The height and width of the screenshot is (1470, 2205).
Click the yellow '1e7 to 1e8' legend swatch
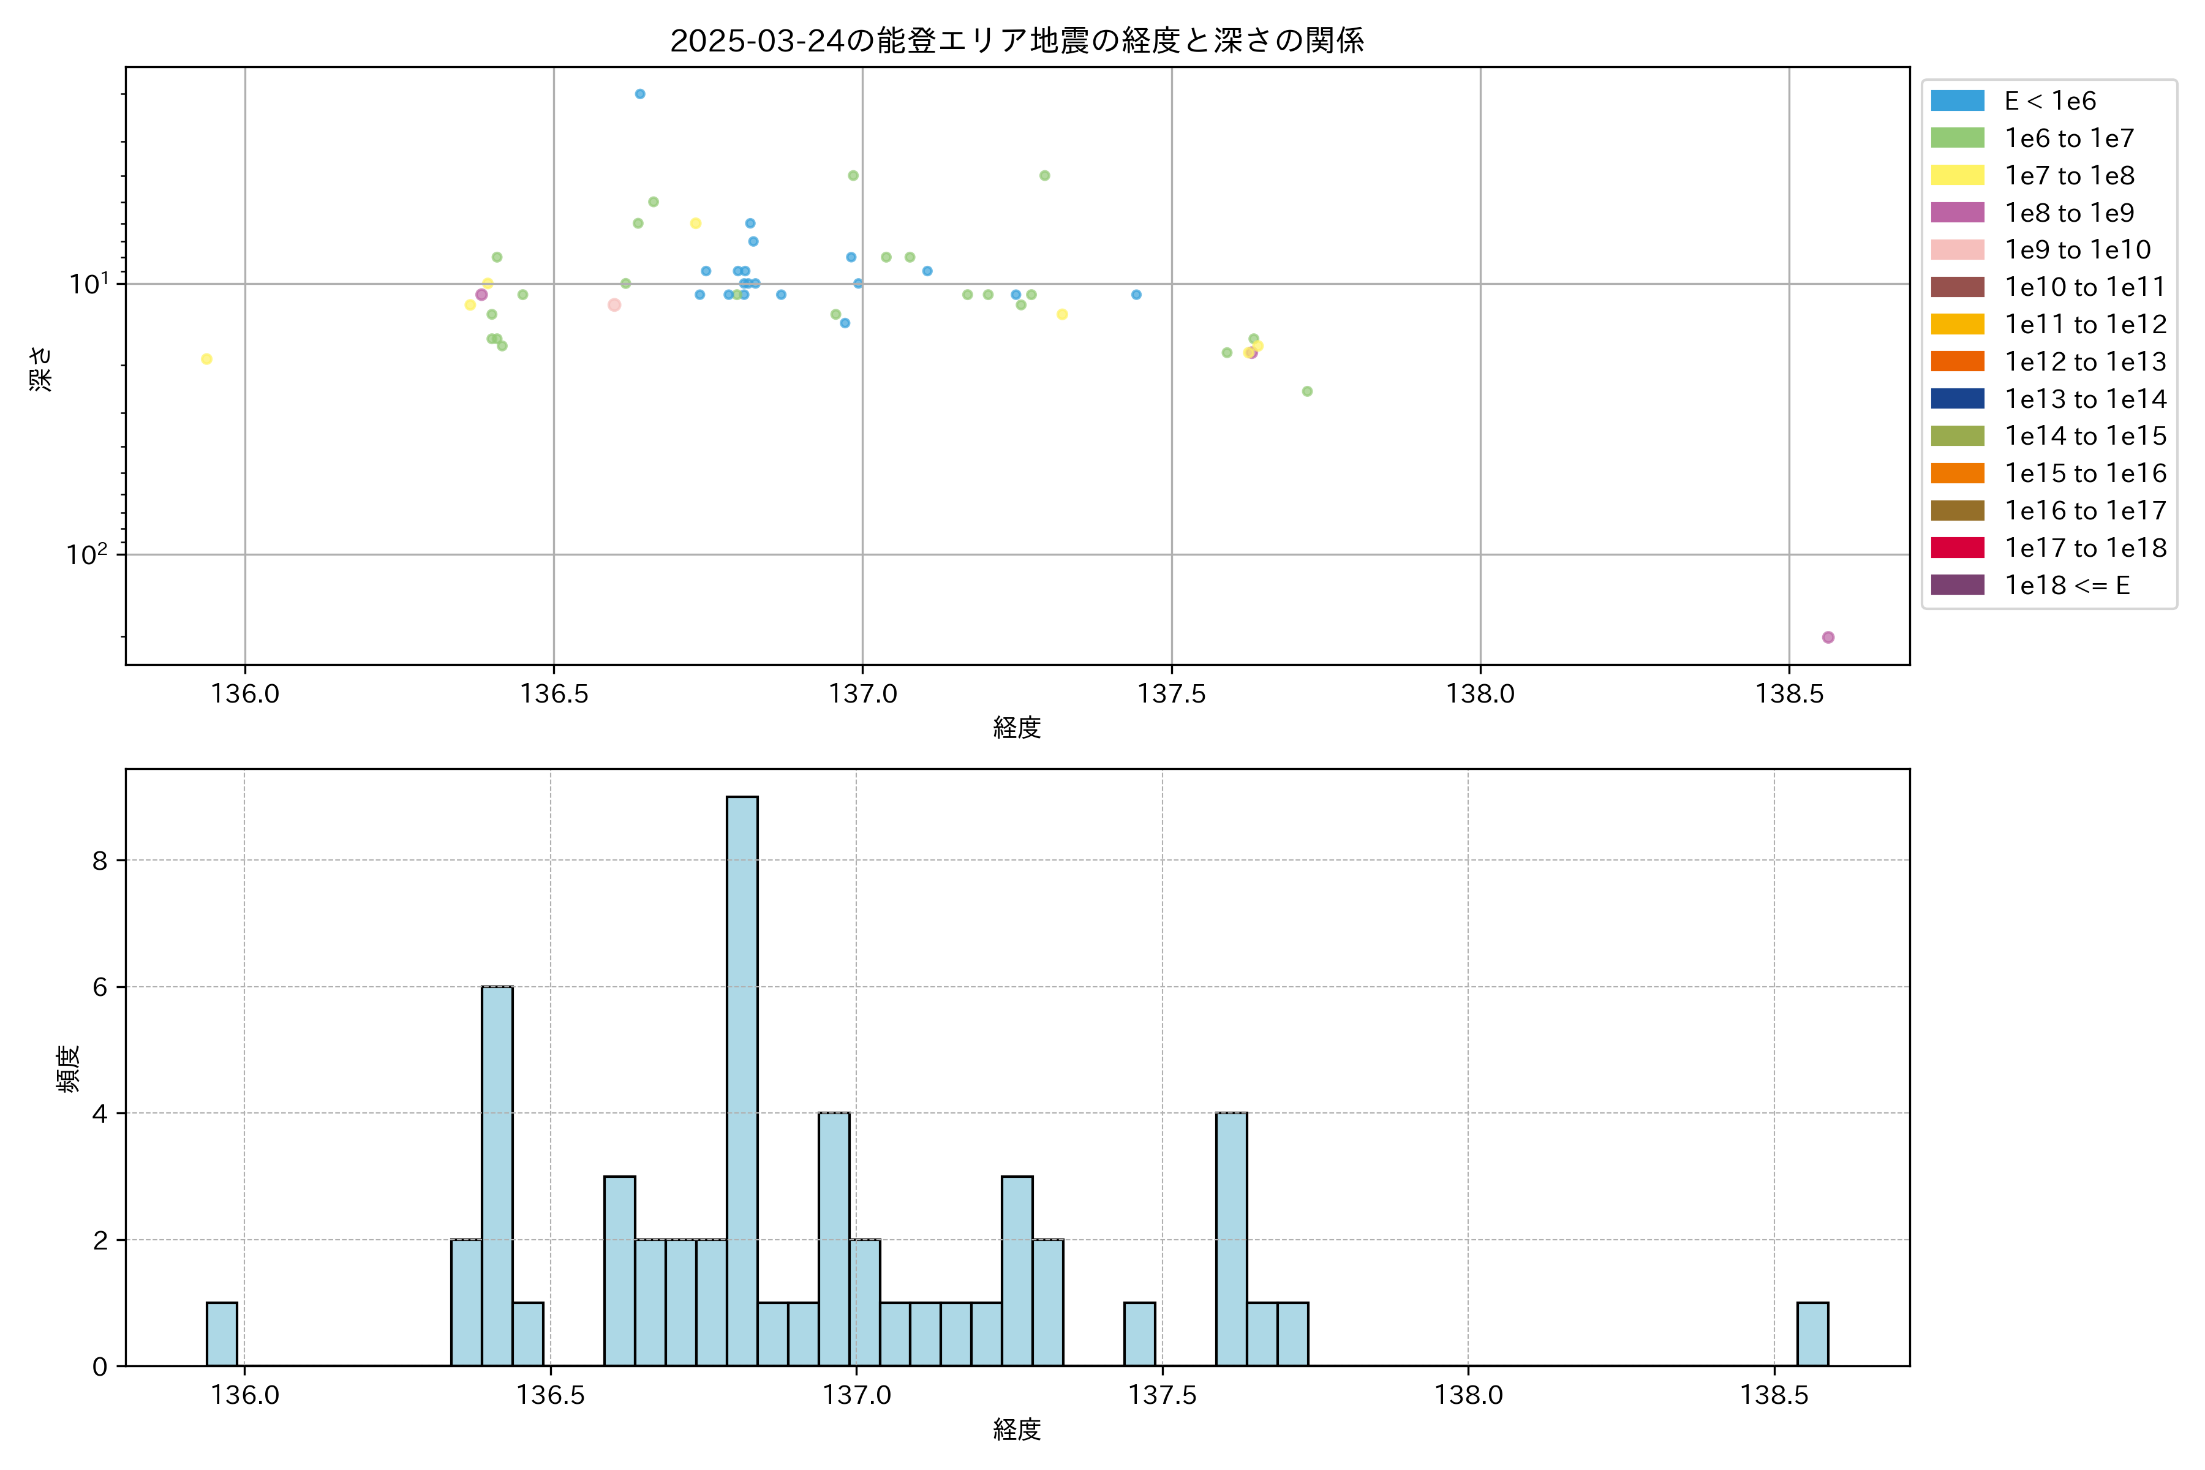tap(1958, 175)
